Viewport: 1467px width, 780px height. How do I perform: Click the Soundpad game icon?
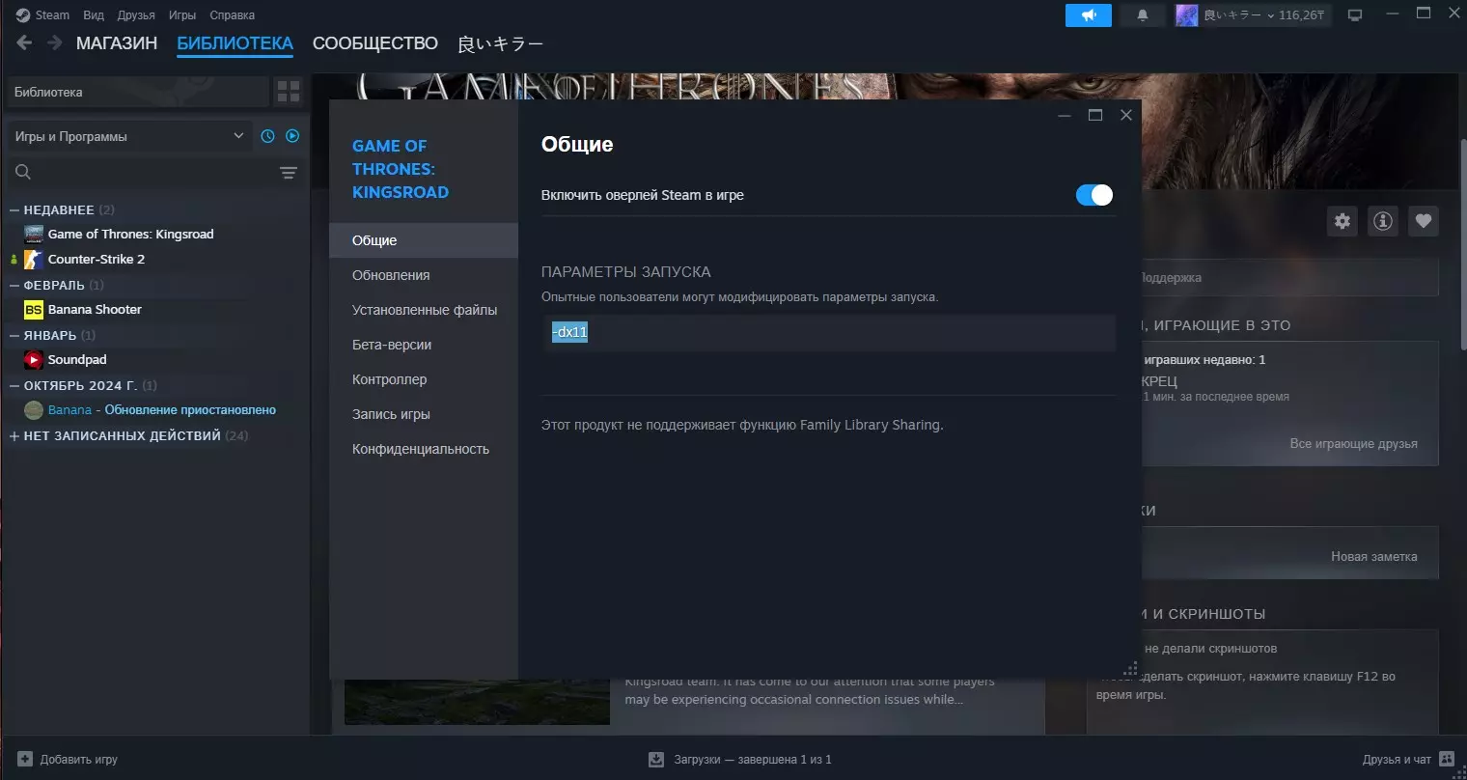34,359
